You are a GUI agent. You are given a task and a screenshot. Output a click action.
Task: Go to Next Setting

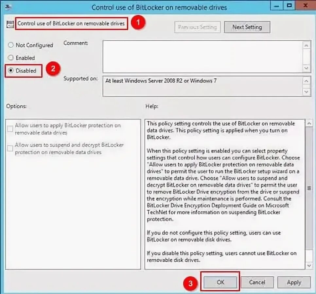(x=247, y=27)
